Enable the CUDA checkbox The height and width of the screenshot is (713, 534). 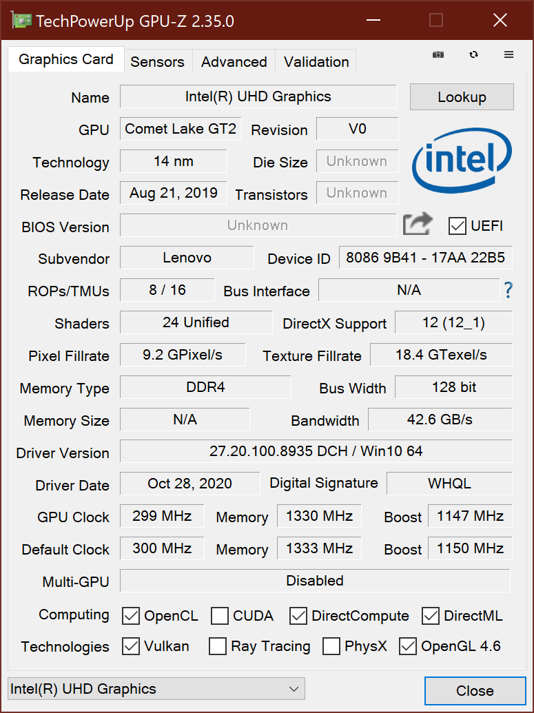click(x=220, y=616)
